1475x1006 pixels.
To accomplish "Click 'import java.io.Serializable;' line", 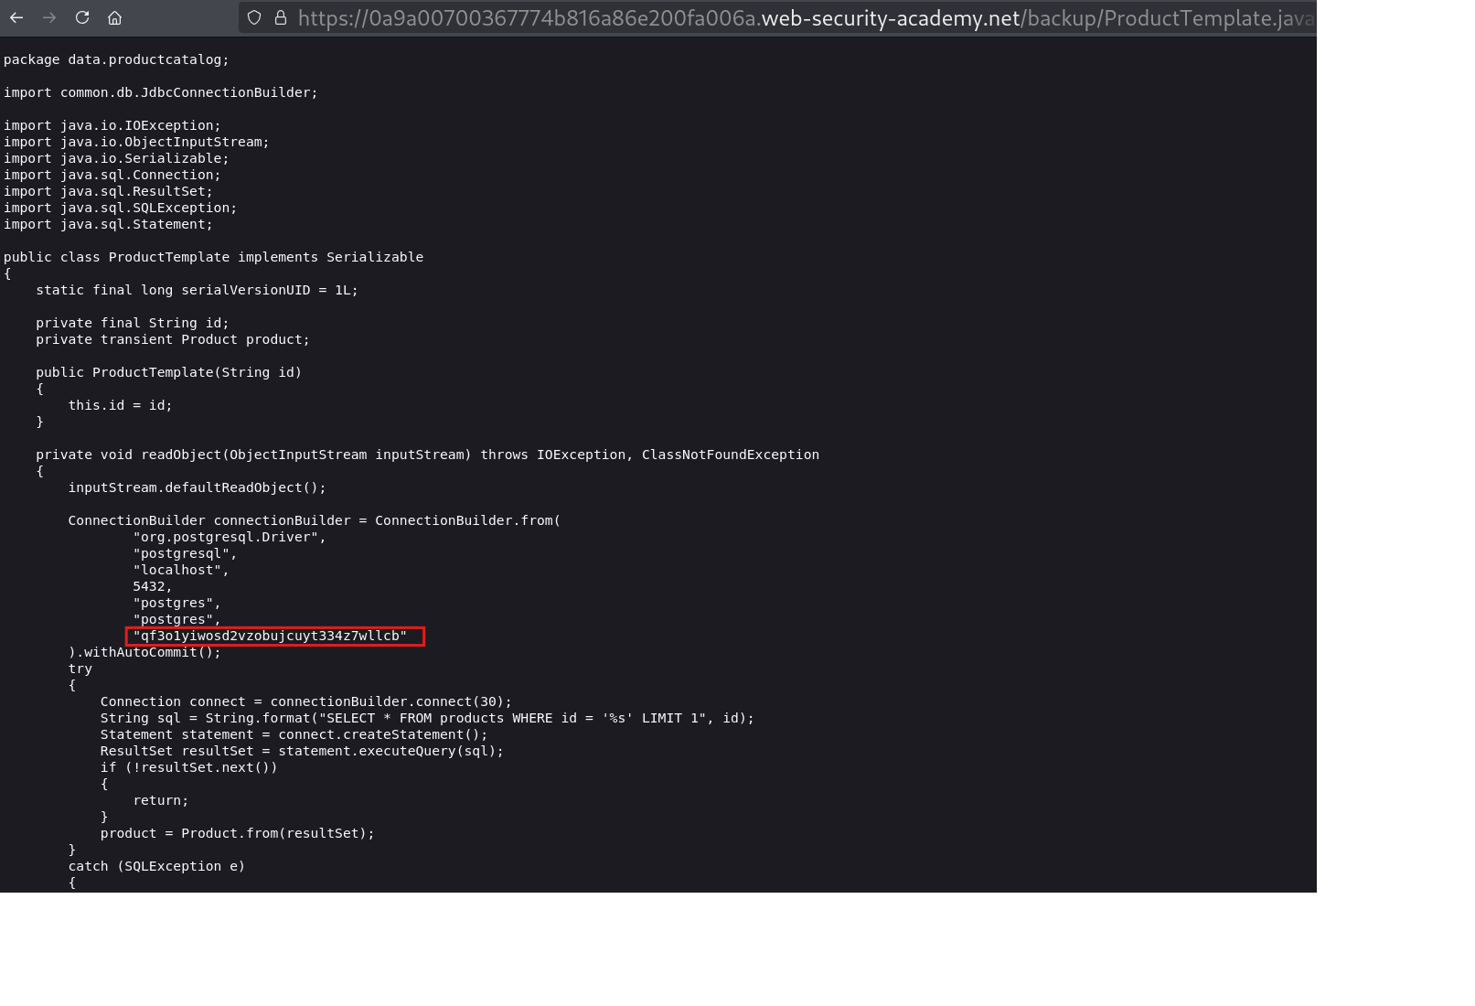I will click(116, 158).
